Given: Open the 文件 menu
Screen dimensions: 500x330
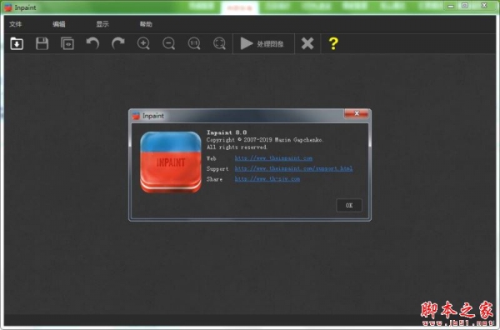Looking at the screenshot, I should pos(16,24).
